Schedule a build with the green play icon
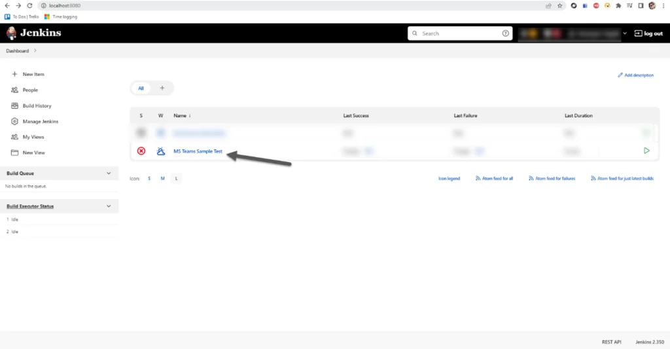670x349 pixels. [x=646, y=151]
